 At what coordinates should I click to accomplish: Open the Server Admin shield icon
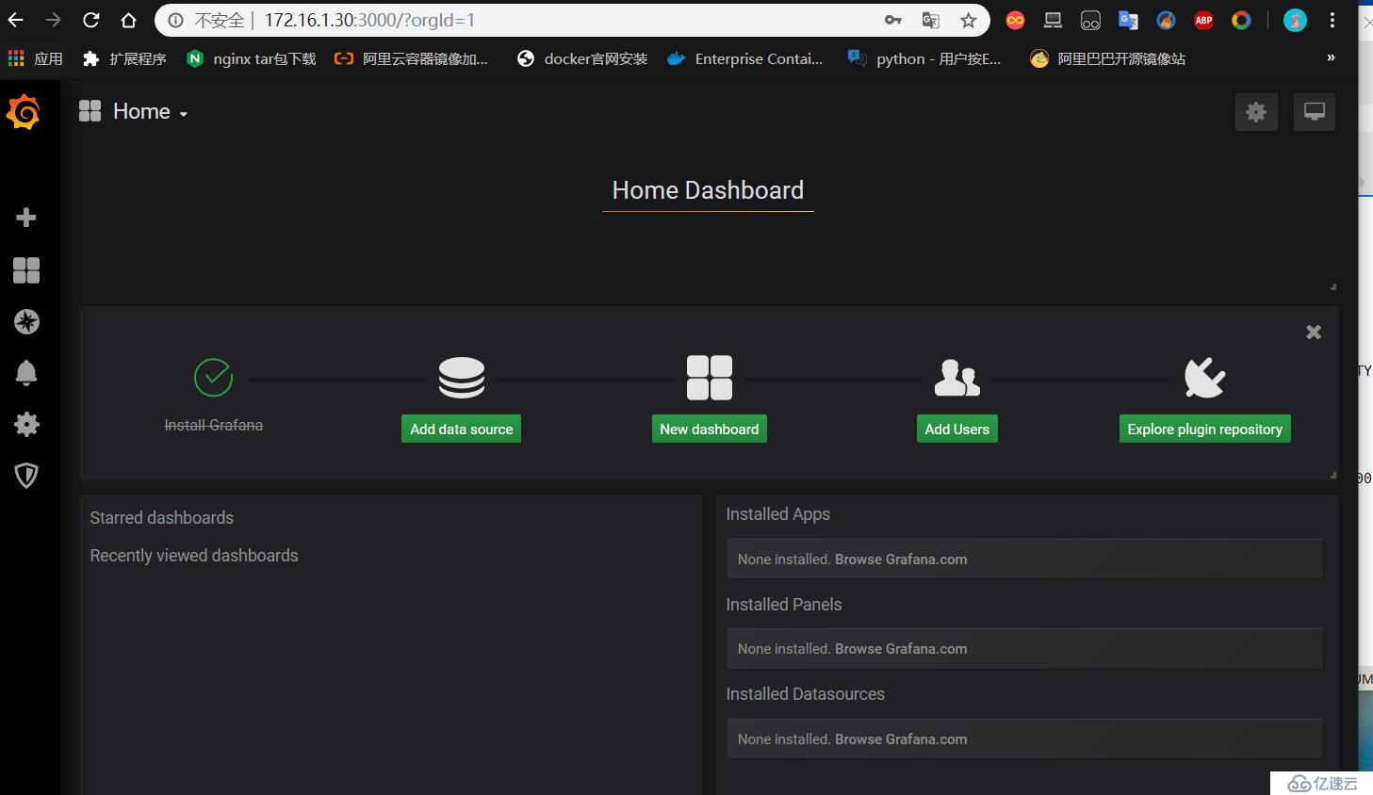tap(26, 475)
